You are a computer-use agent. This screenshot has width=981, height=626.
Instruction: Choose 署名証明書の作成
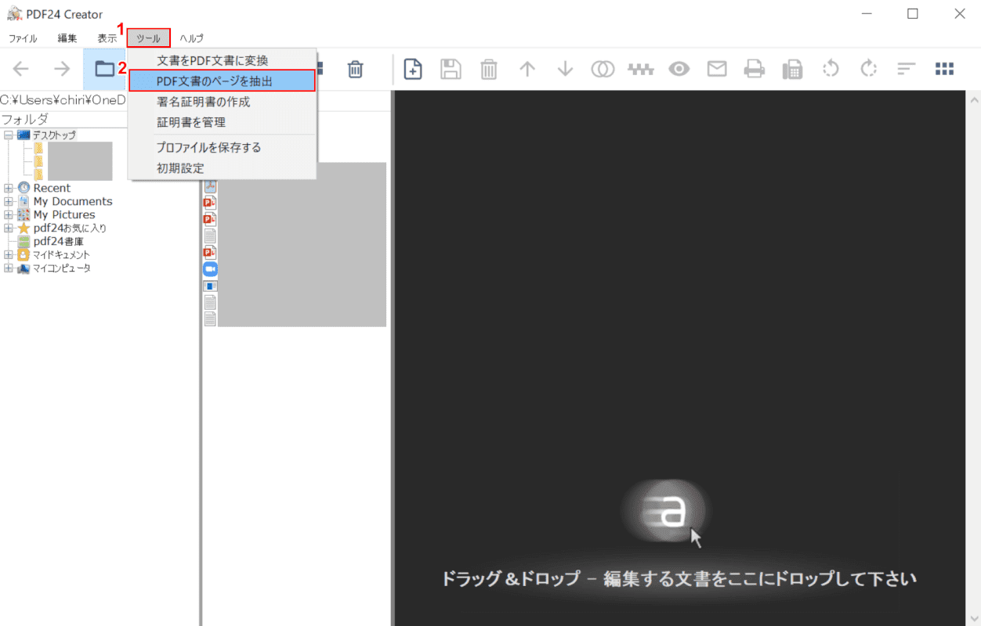223,102
